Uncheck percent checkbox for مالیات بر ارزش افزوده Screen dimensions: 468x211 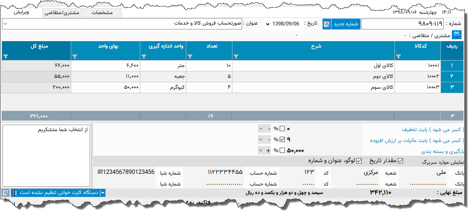tap(282, 139)
